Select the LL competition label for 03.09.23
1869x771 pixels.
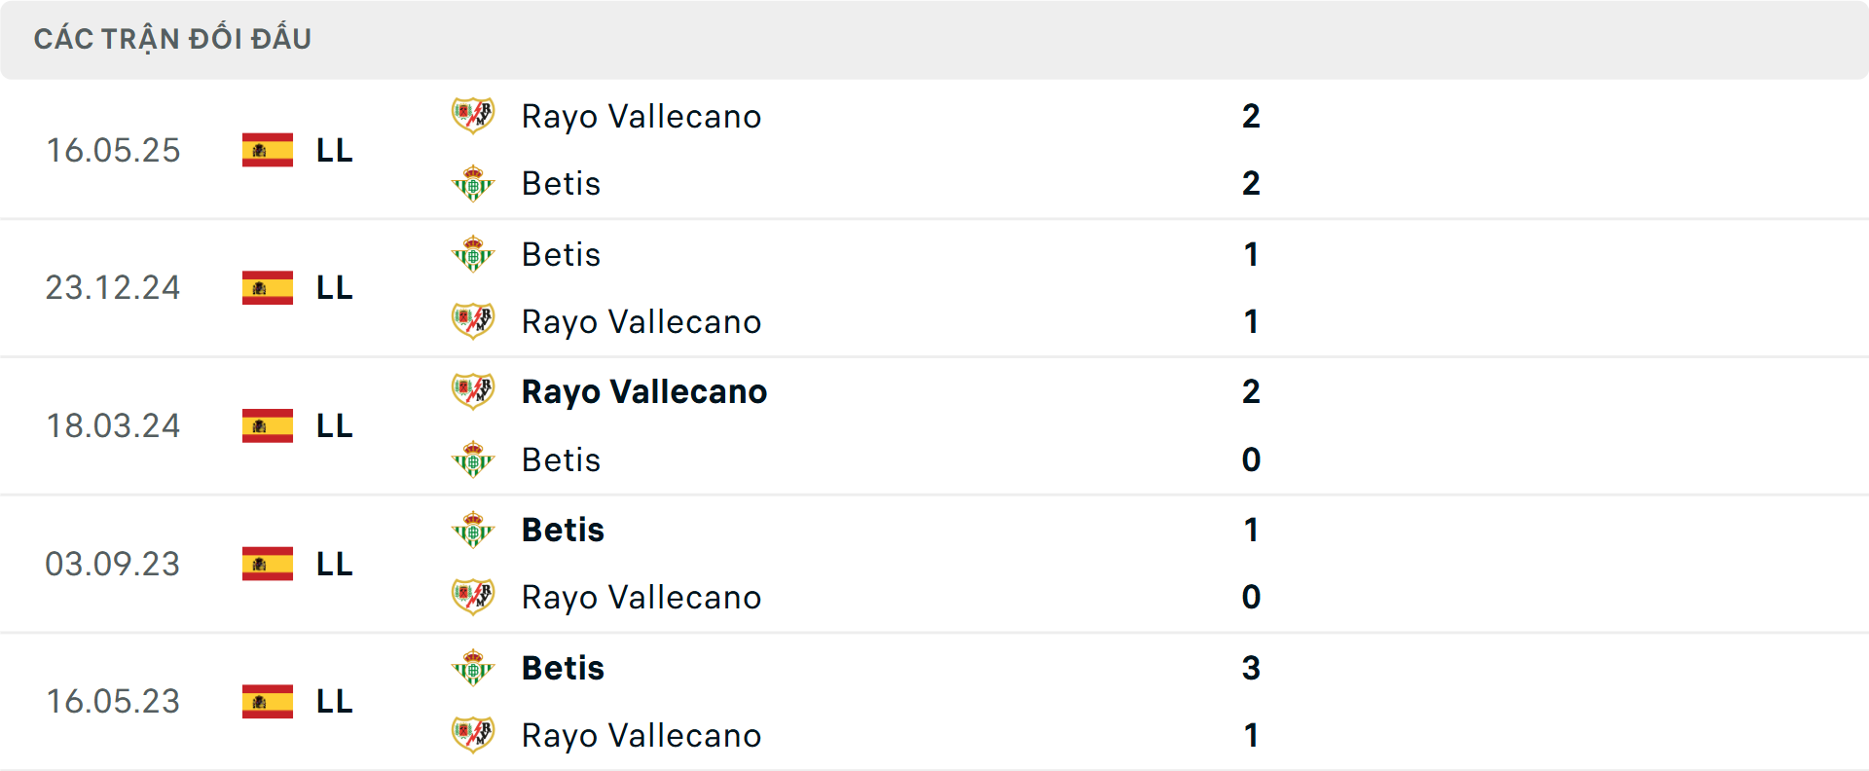coord(332,564)
